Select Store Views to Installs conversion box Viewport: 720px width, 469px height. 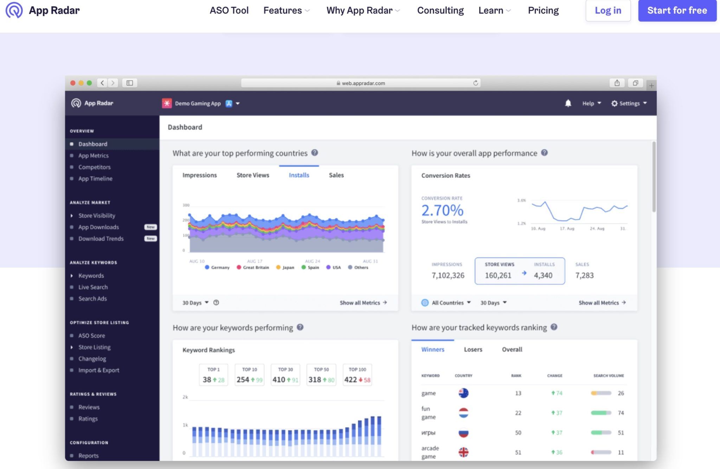520,271
